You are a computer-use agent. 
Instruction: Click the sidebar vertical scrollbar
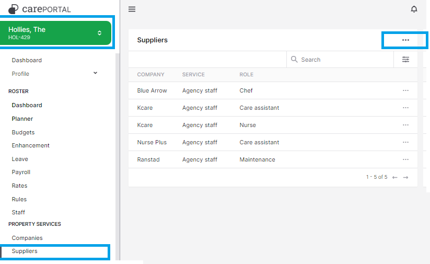[118, 156]
